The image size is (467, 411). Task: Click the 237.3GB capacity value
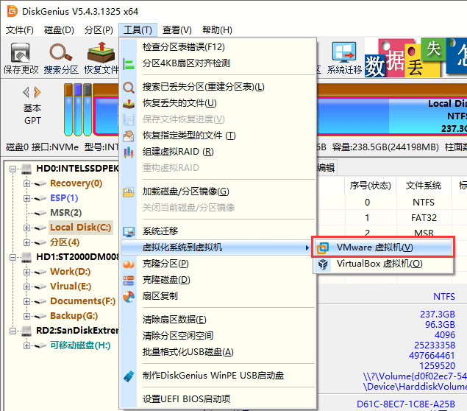[x=438, y=314]
